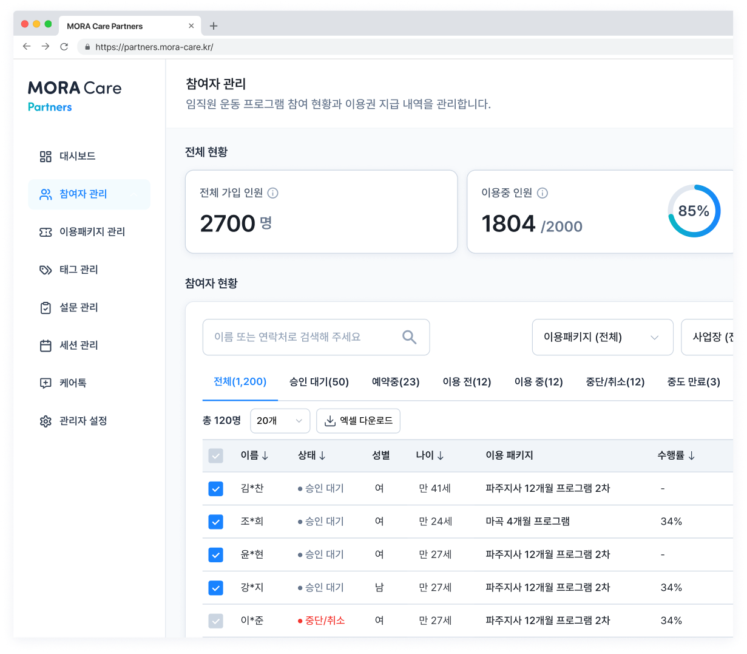Click the browser forward arrow
747x654 pixels.
[46, 46]
